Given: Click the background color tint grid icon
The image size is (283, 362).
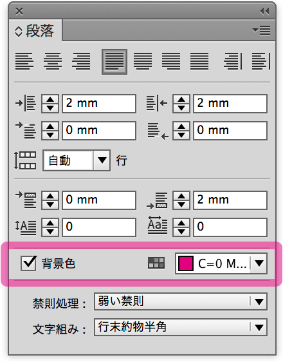Looking at the screenshot, I should (x=156, y=263).
